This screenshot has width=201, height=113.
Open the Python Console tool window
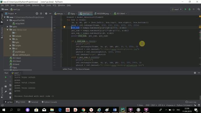pyautogui.click(x=49, y=102)
